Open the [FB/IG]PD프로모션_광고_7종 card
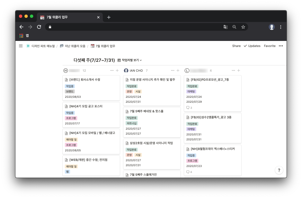Viewport: 302px width, 198px height. coord(213,94)
